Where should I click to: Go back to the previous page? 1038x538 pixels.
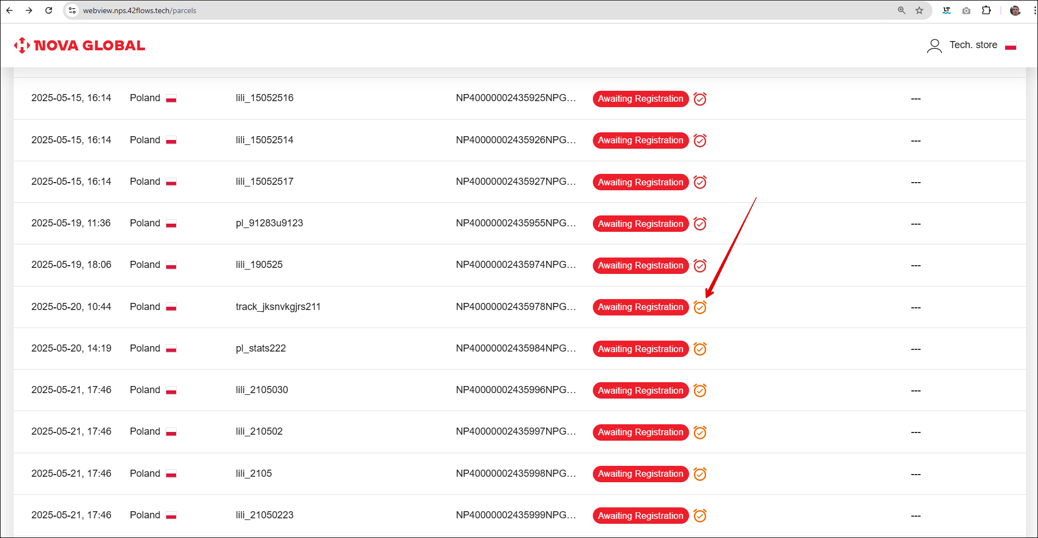point(9,10)
